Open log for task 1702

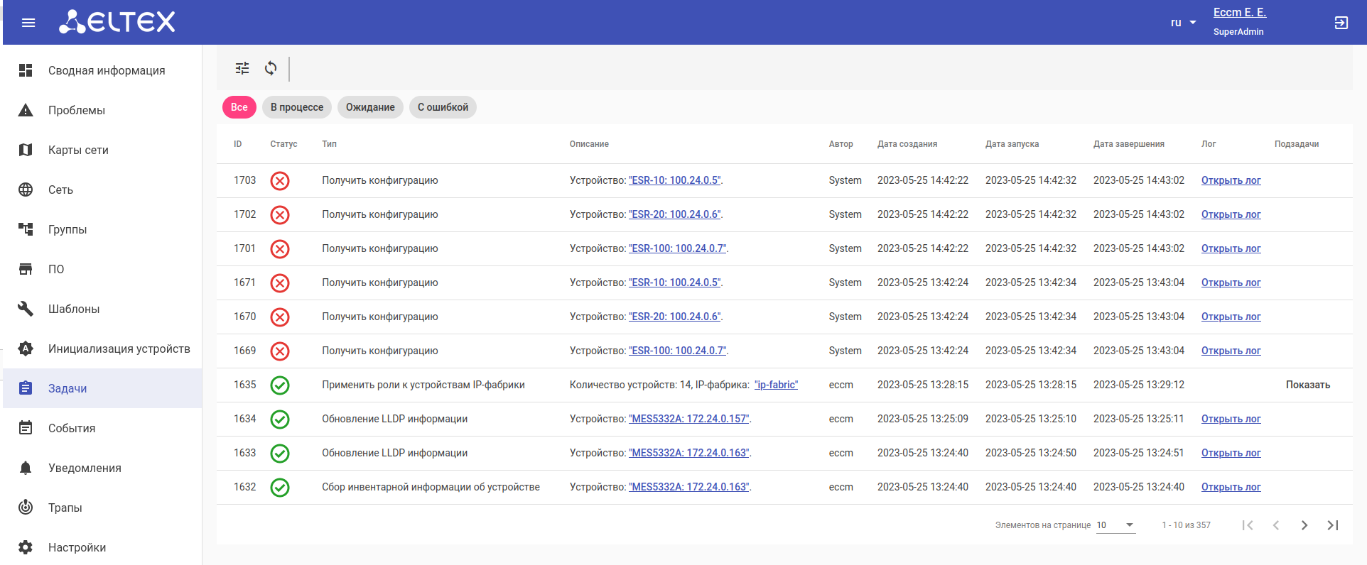(x=1231, y=214)
